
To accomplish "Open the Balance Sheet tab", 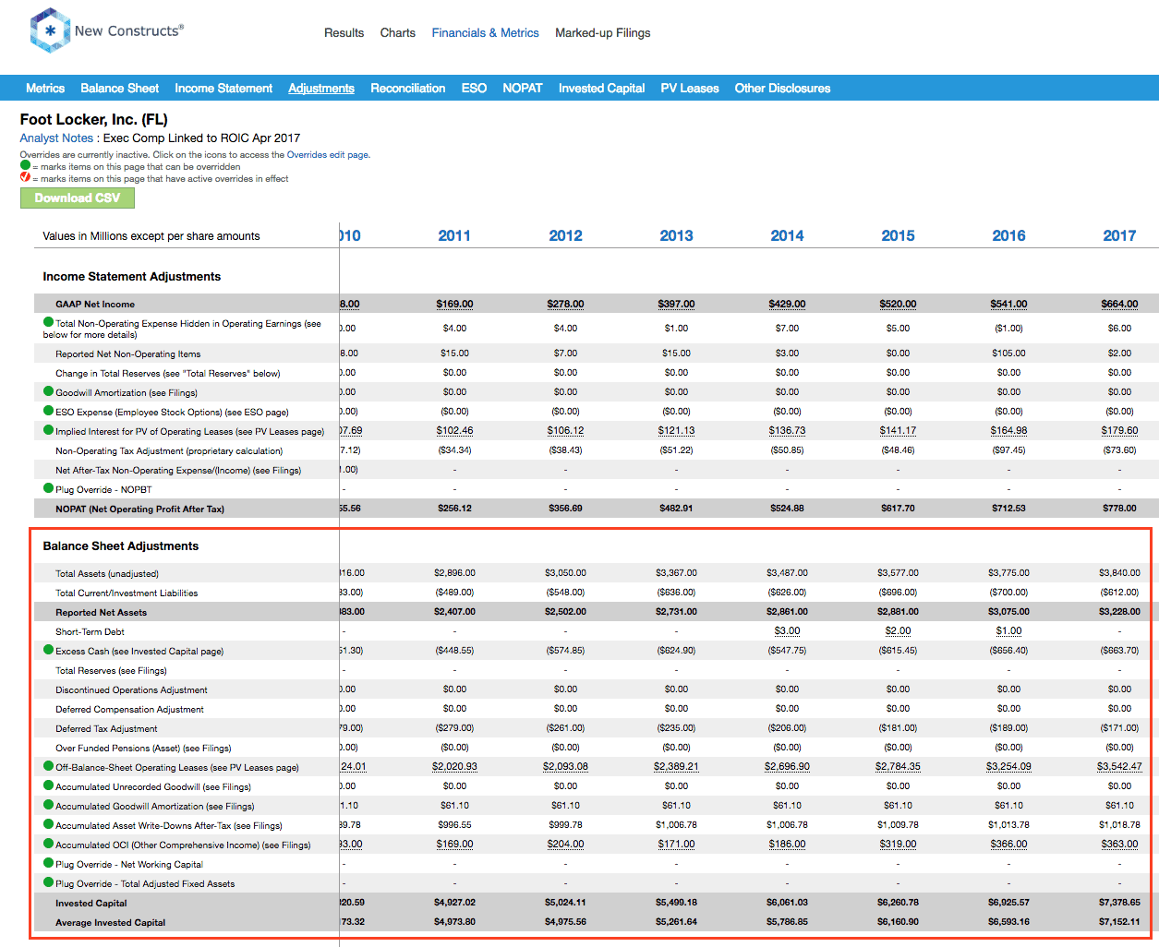I will coord(120,88).
